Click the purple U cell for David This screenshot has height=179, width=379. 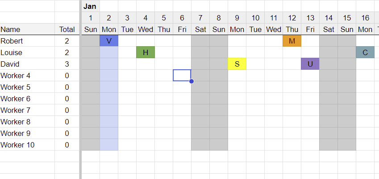[310, 64]
